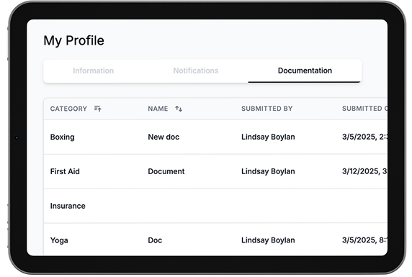
Task: Click the Boxing row's 3/5/2025 submitted date
Action: 364,137
